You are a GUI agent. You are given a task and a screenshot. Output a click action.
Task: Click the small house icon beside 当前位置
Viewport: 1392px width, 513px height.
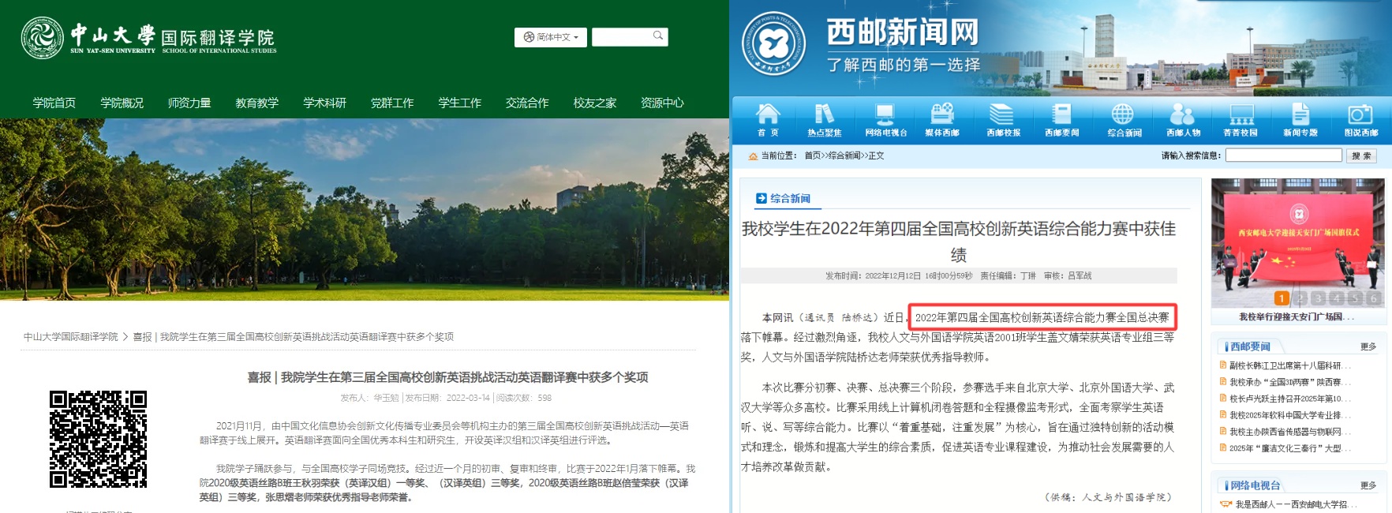(x=753, y=156)
